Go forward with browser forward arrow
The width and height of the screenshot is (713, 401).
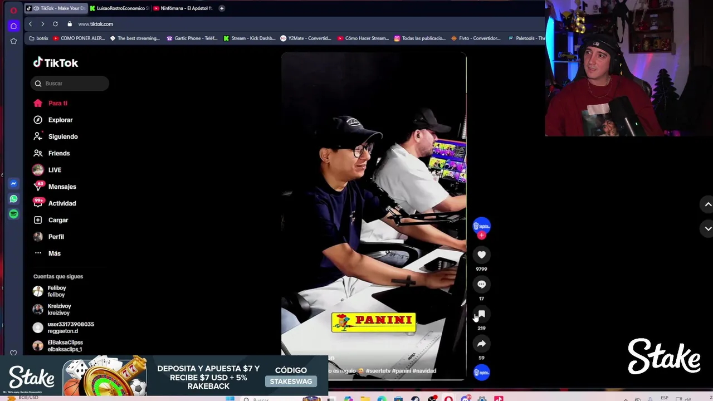pyautogui.click(x=42, y=24)
